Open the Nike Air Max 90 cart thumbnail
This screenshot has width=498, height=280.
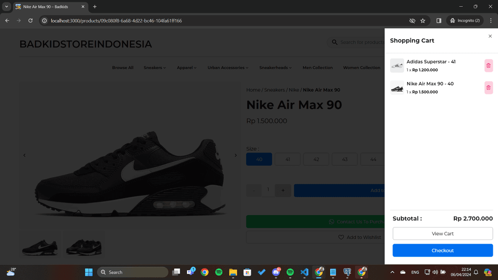tap(397, 87)
